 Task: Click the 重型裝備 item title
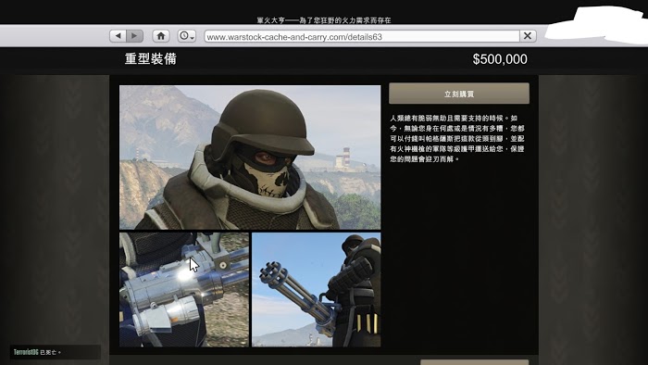click(x=150, y=59)
